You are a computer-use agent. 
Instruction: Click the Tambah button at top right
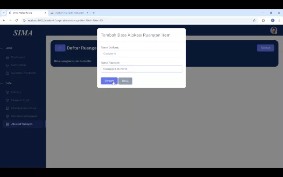click(x=265, y=48)
